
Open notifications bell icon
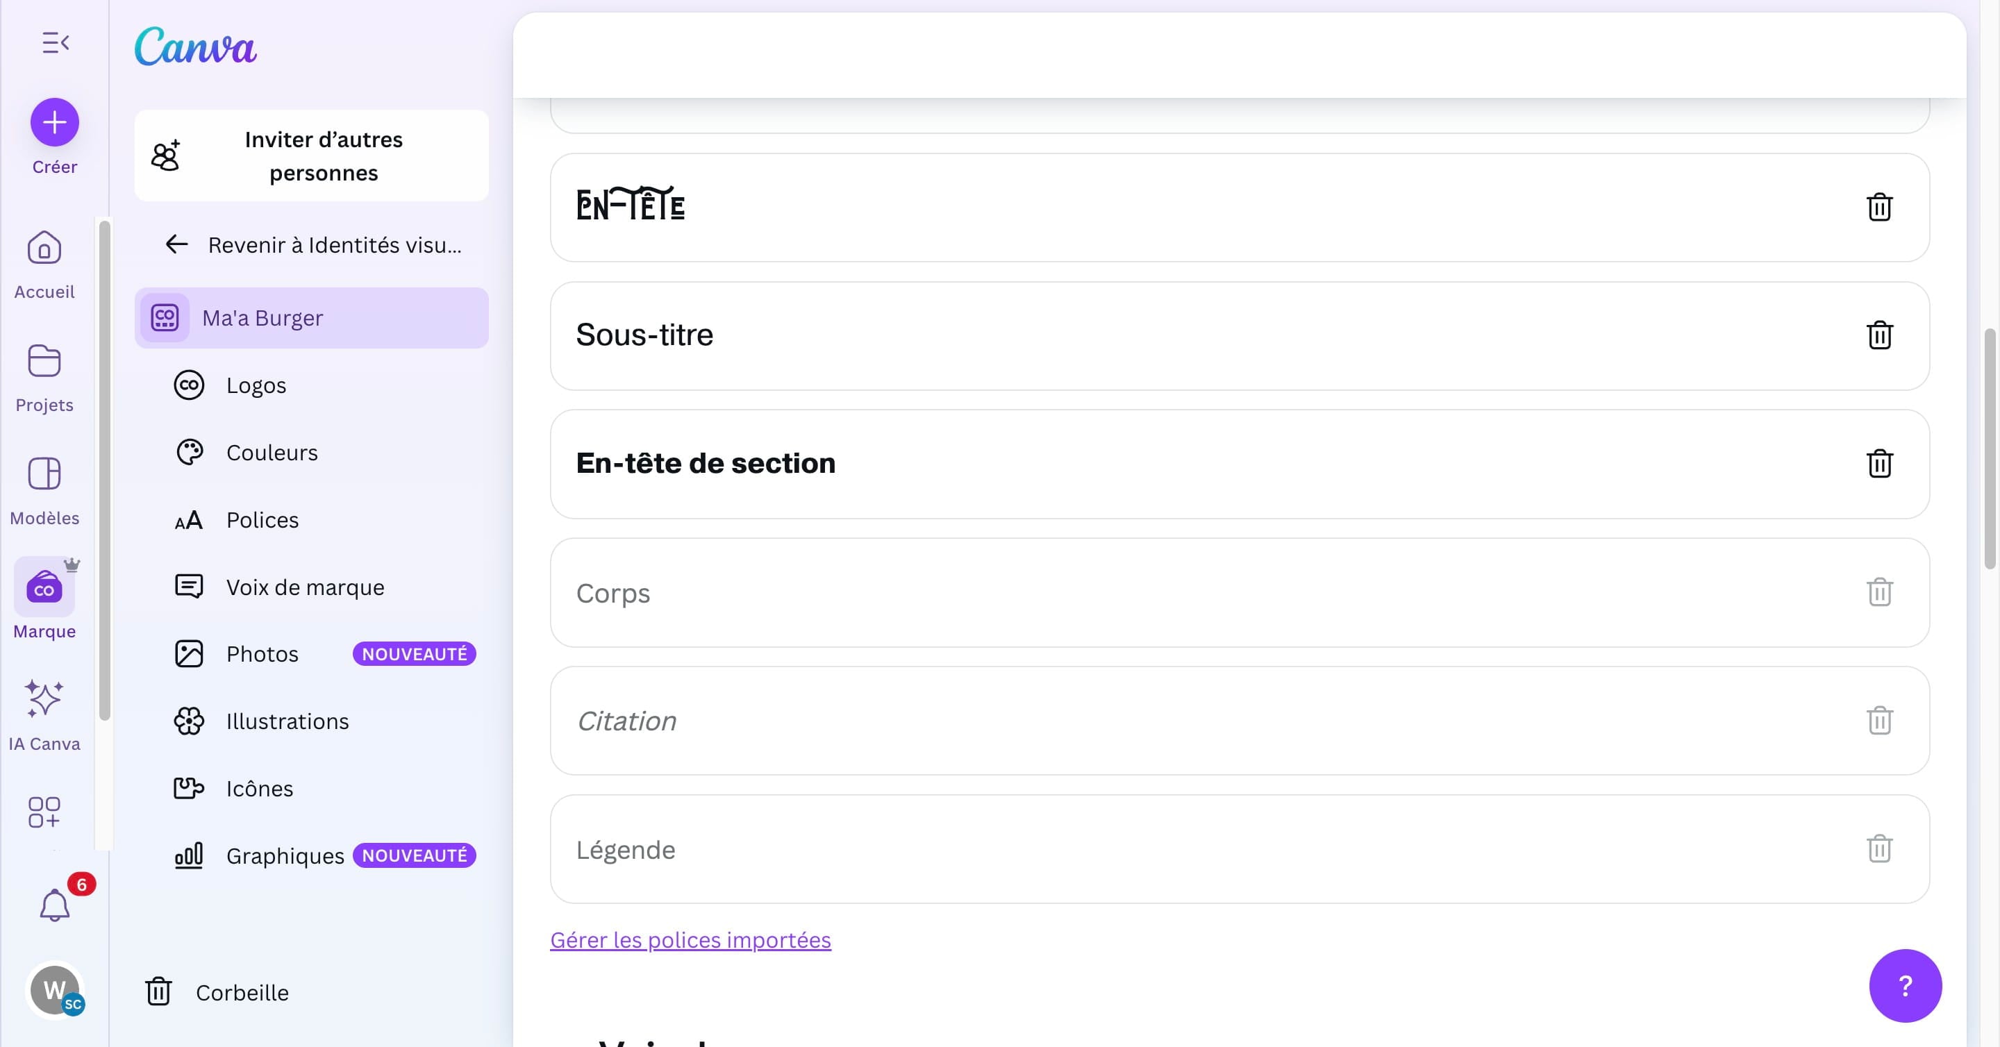[54, 905]
